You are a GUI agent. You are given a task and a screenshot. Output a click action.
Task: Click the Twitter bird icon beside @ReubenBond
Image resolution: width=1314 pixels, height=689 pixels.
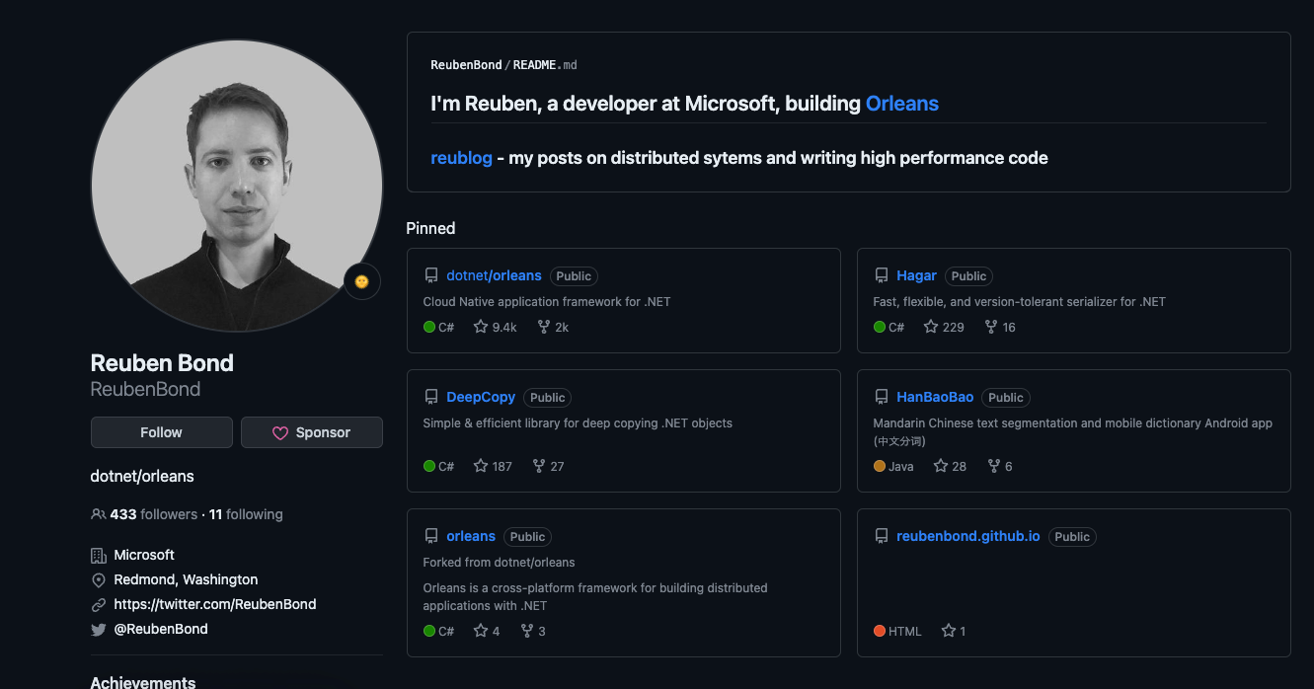point(98,629)
